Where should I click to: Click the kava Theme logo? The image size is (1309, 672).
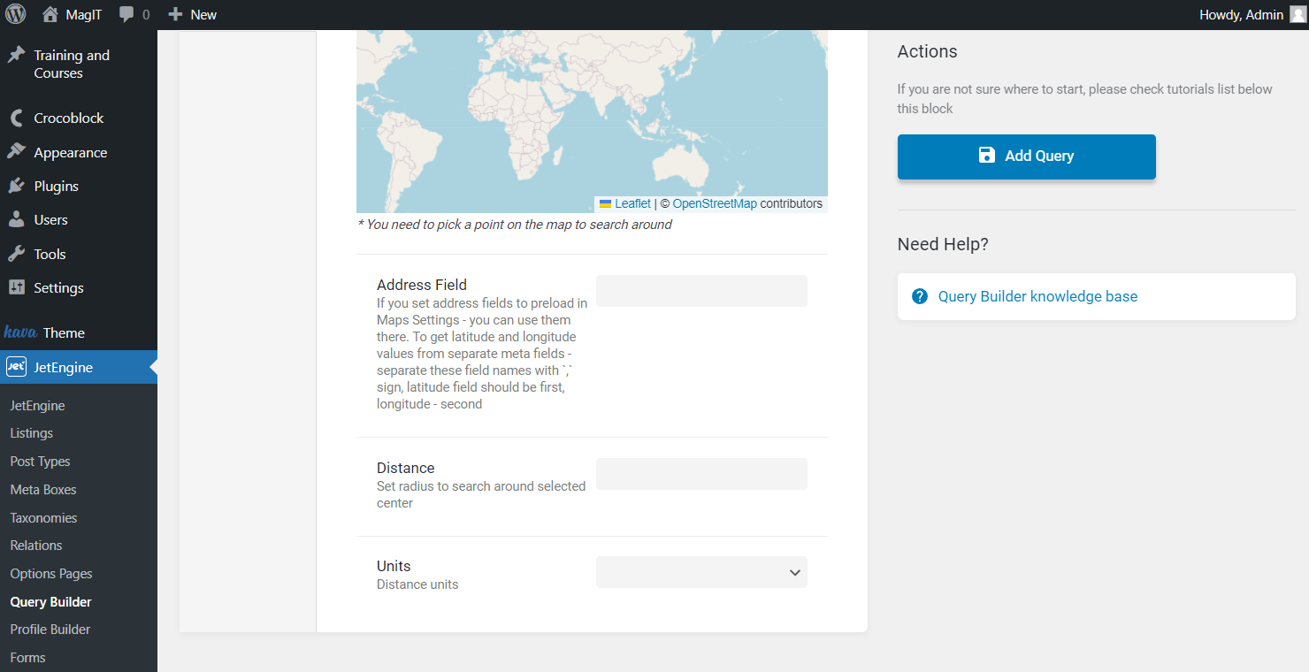tap(20, 332)
